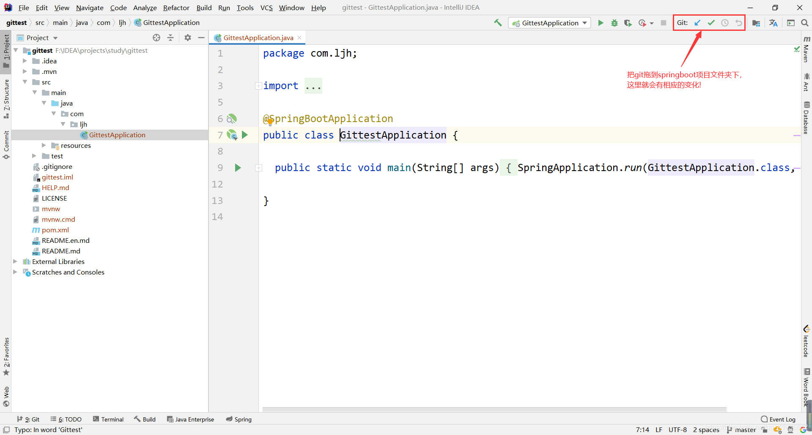Click run gutter icon on line 7

pos(245,135)
